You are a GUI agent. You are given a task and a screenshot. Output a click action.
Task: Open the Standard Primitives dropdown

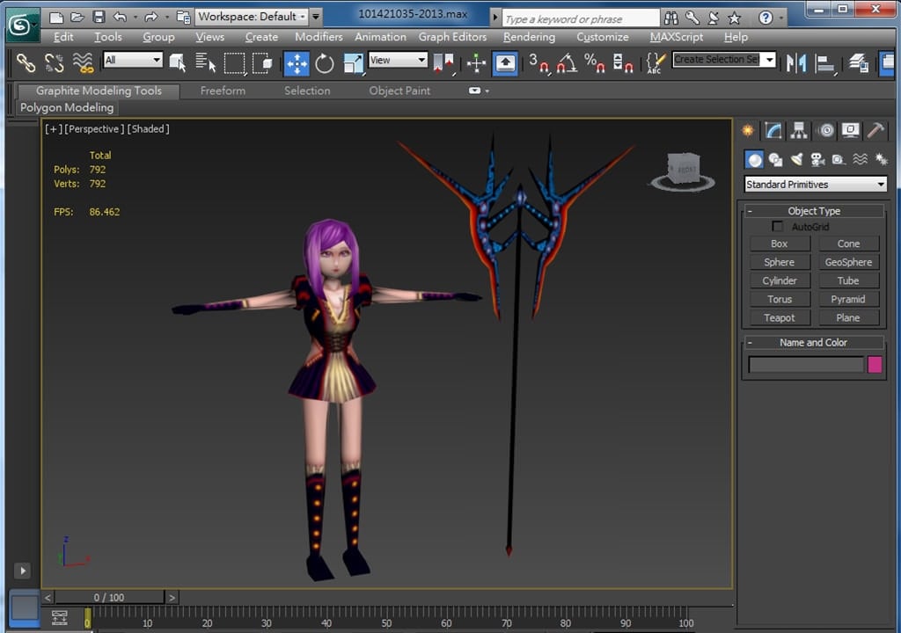[816, 185]
